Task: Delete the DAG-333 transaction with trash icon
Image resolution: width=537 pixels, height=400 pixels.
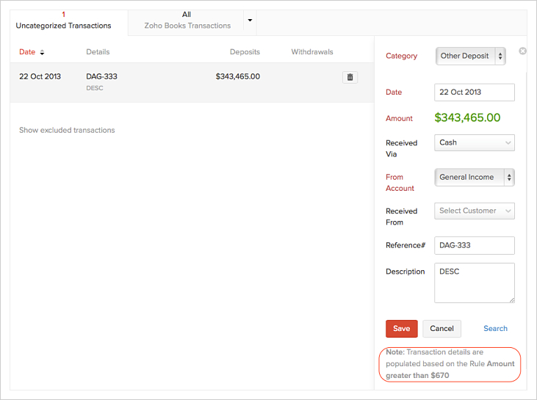Action: [350, 77]
